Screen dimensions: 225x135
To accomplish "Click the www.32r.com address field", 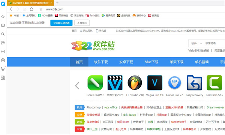I will coord(54,9).
